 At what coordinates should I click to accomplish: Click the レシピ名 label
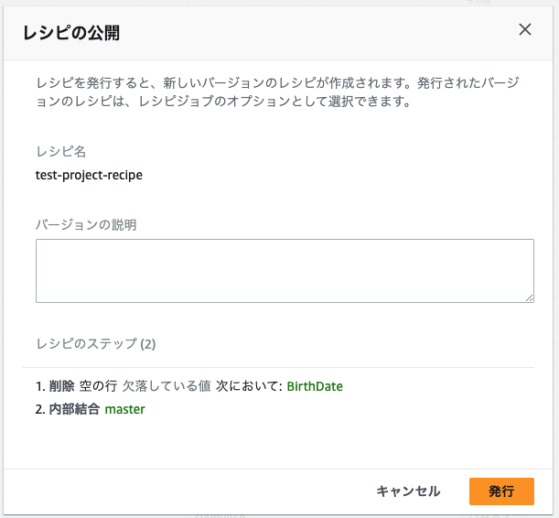pyautogui.click(x=61, y=152)
